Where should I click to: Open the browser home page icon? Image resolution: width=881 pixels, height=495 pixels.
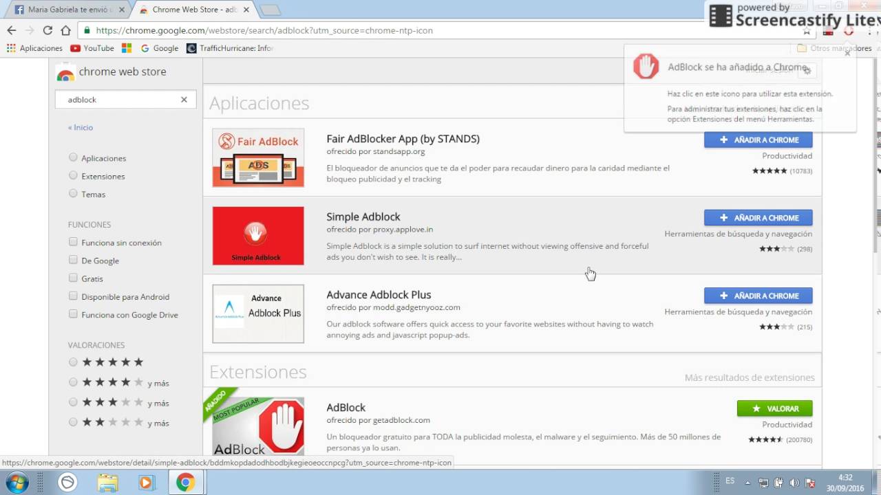65,30
